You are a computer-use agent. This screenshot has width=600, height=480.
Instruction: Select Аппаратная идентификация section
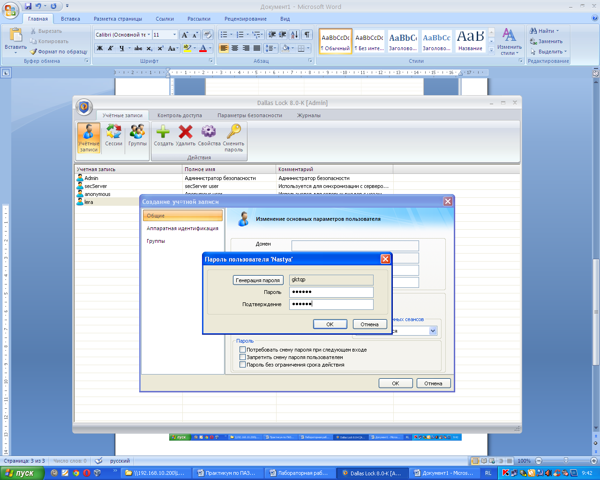pos(182,228)
